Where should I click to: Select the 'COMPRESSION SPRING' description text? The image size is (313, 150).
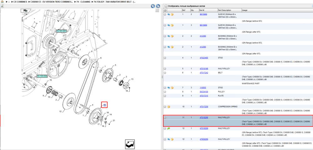tap(228, 107)
